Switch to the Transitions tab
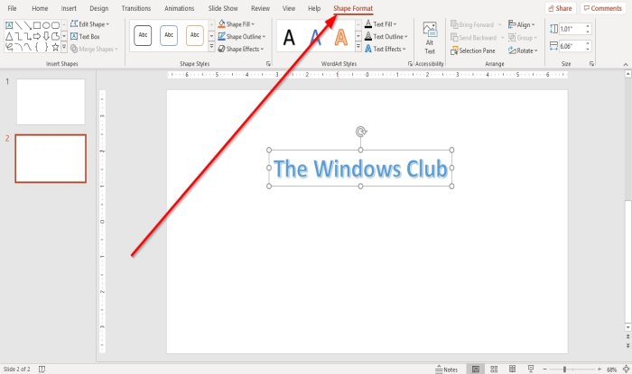Viewport: 632px width, 374px height. pyautogui.click(x=136, y=8)
